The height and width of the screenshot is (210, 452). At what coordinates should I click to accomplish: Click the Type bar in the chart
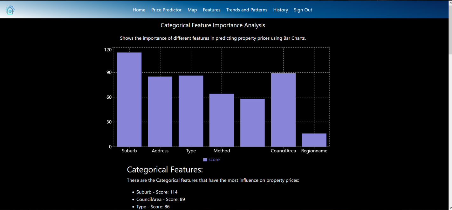point(191,111)
